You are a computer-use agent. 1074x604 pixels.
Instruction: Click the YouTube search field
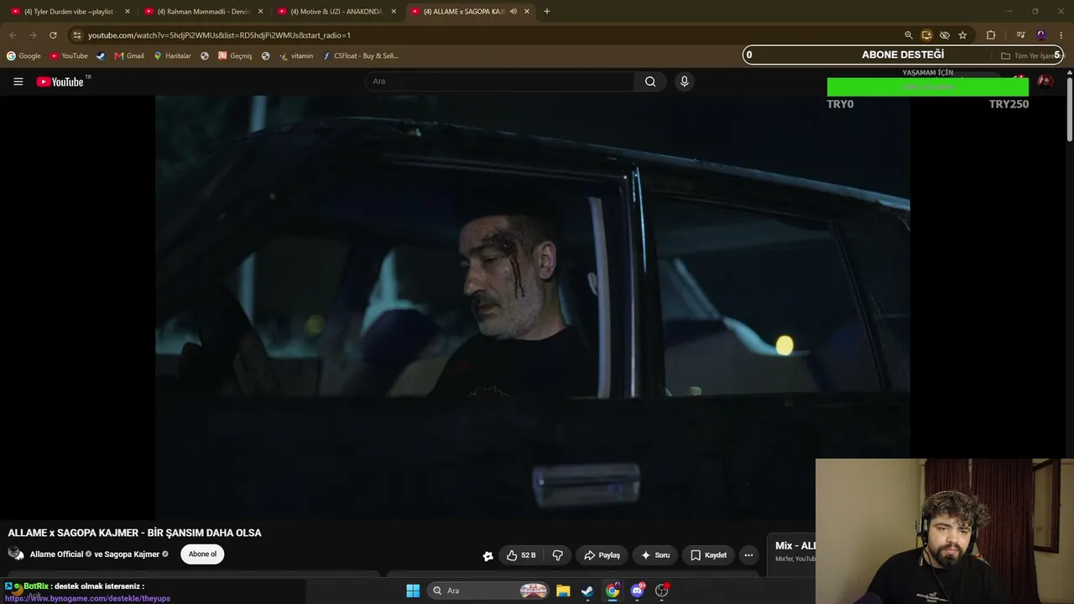pos(500,81)
